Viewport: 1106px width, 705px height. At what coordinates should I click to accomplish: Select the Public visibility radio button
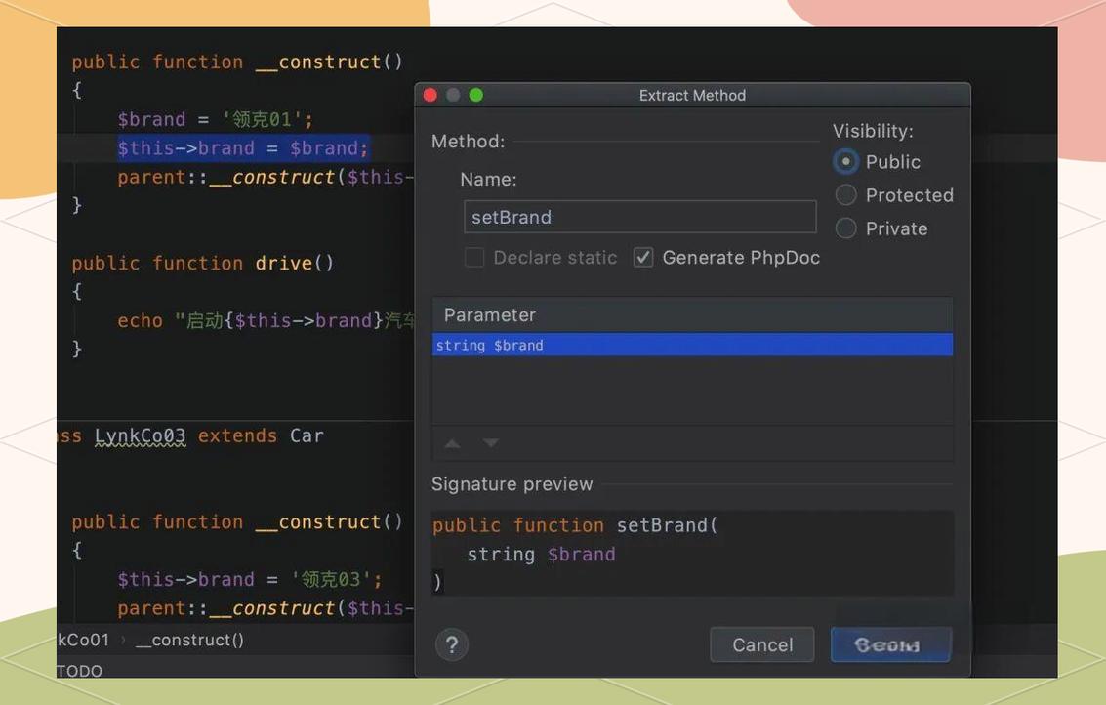(845, 162)
